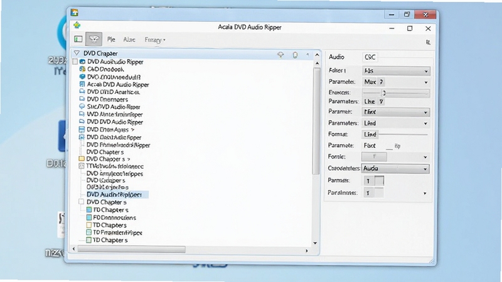Image resolution: width=502 pixels, height=282 pixels.
Task: Click the pin icon in DVD Chapter header
Action: (x=280, y=55)
